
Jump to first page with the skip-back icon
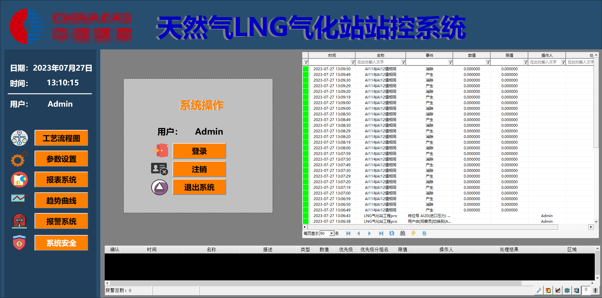(x=348, y=233)
